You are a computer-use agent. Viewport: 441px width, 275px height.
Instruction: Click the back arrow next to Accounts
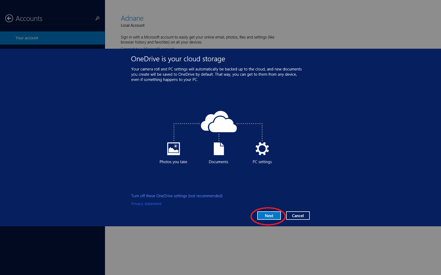click(x=9, y=18)
